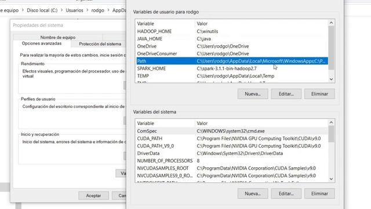The image size is (371, 209).
Task: Select the CUDA_PATH_V9_0 system variable row
Action: 232,146
